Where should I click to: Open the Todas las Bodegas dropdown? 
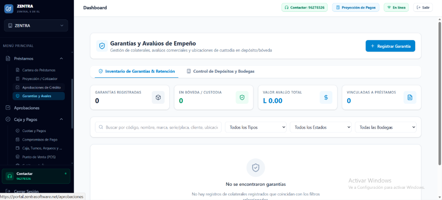(x=385, y=127)
